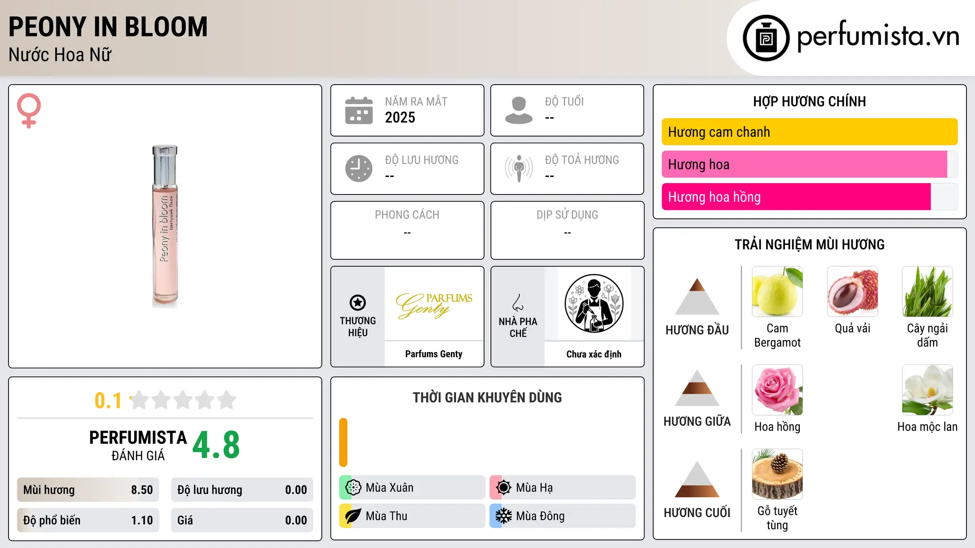Click the leaf icon beside Mùa Thu
The height and width of the screenshot is (548, 975).
tap(353, 516)
